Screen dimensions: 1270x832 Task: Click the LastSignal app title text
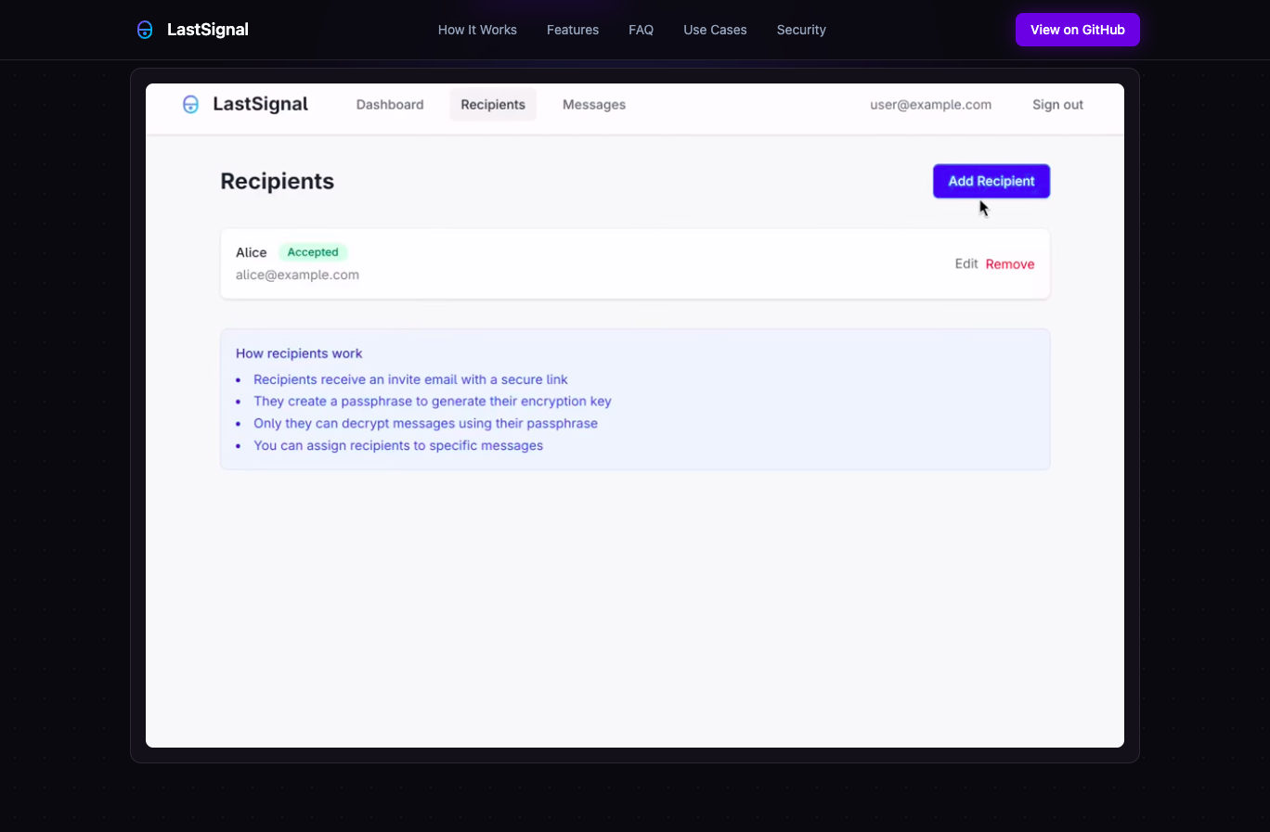click(260, 105)
